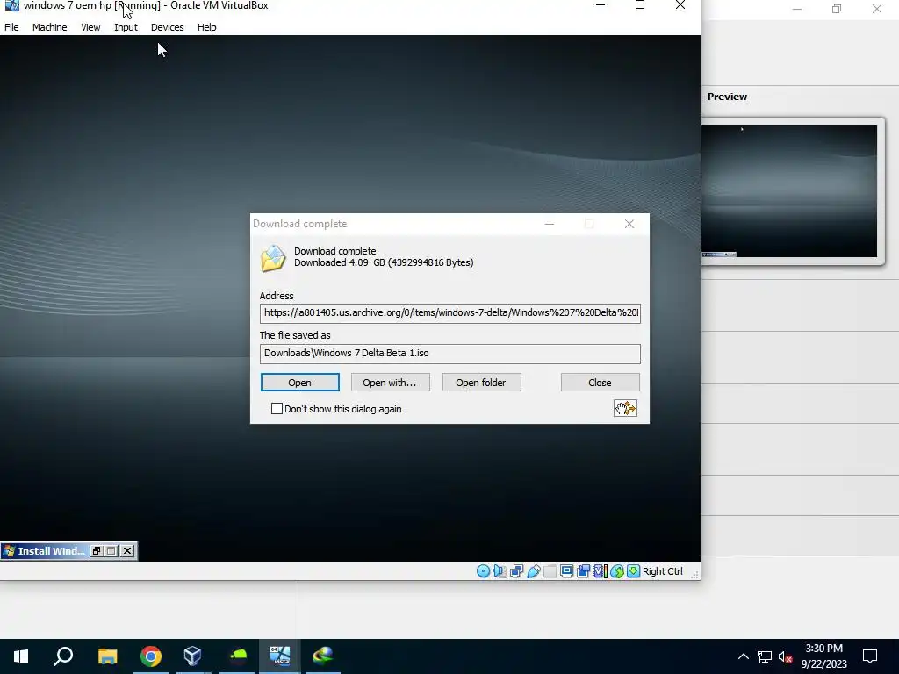The height and width of the screenshot is (674, 899).
Task: Click the mouse integration globe icon in status bar
Action: click(617, 570)
